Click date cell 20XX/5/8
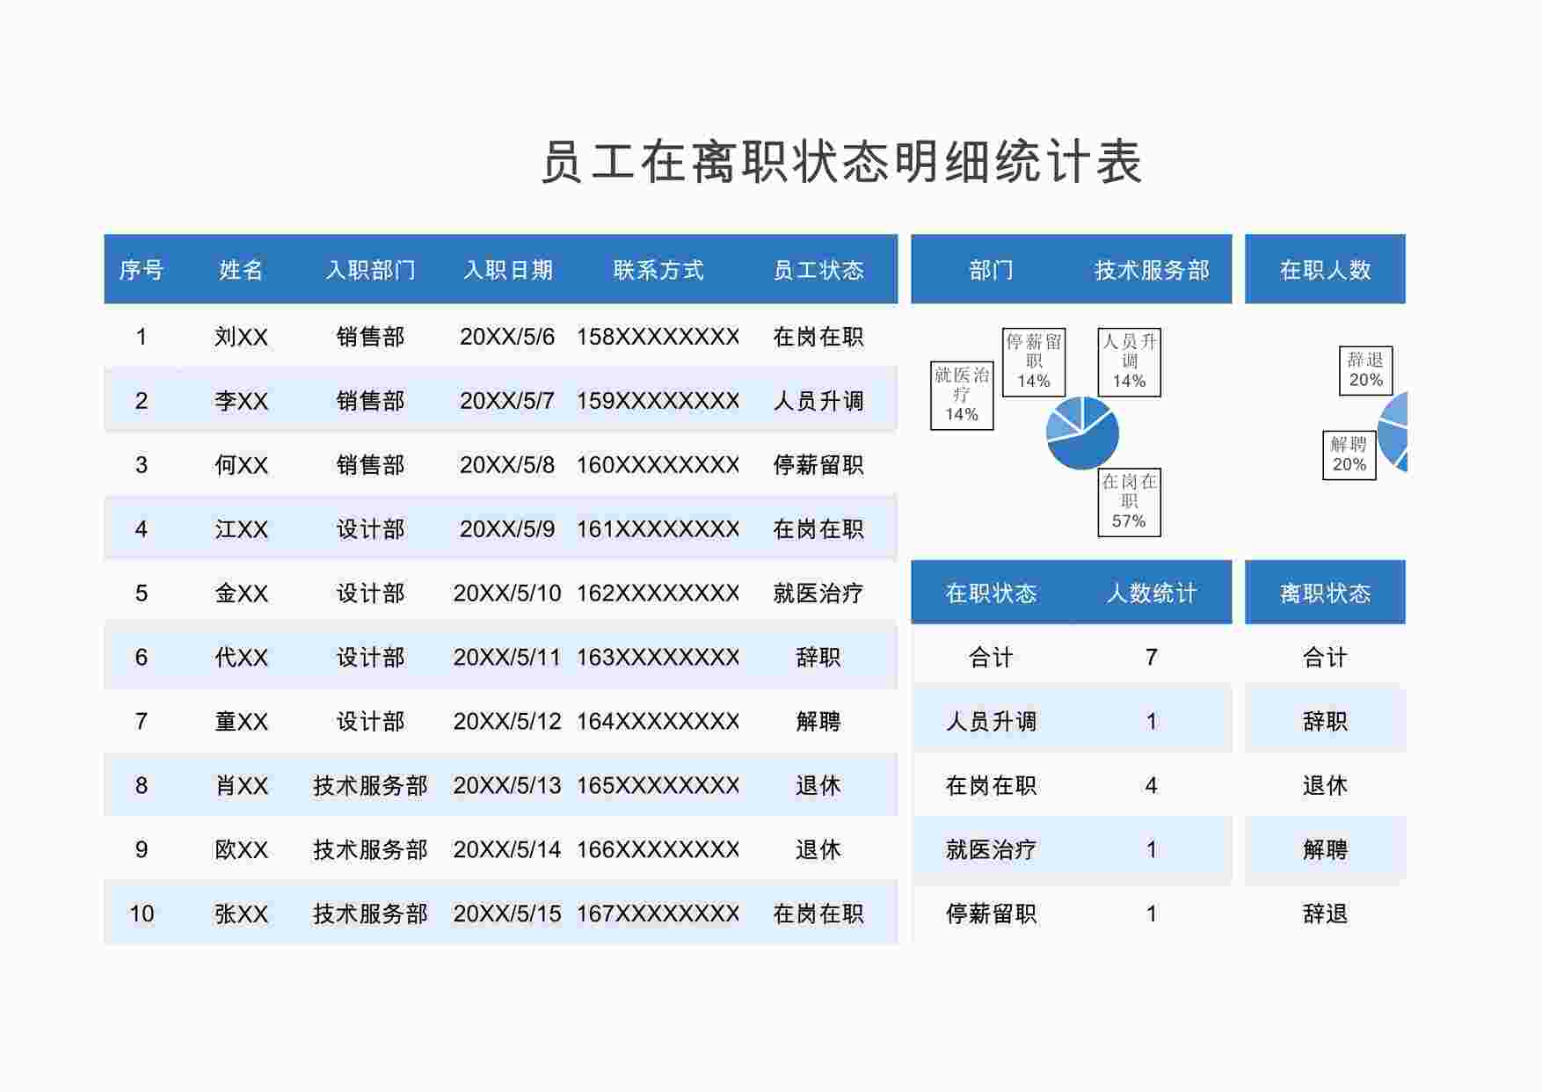Viewport: 1542px width, 1092px height. 507,465
